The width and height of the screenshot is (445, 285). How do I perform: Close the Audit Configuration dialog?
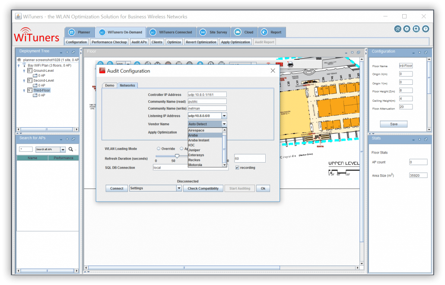tap(273, 70)
